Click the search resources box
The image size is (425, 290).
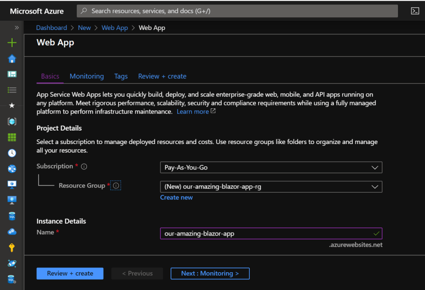tap(237, 11)
